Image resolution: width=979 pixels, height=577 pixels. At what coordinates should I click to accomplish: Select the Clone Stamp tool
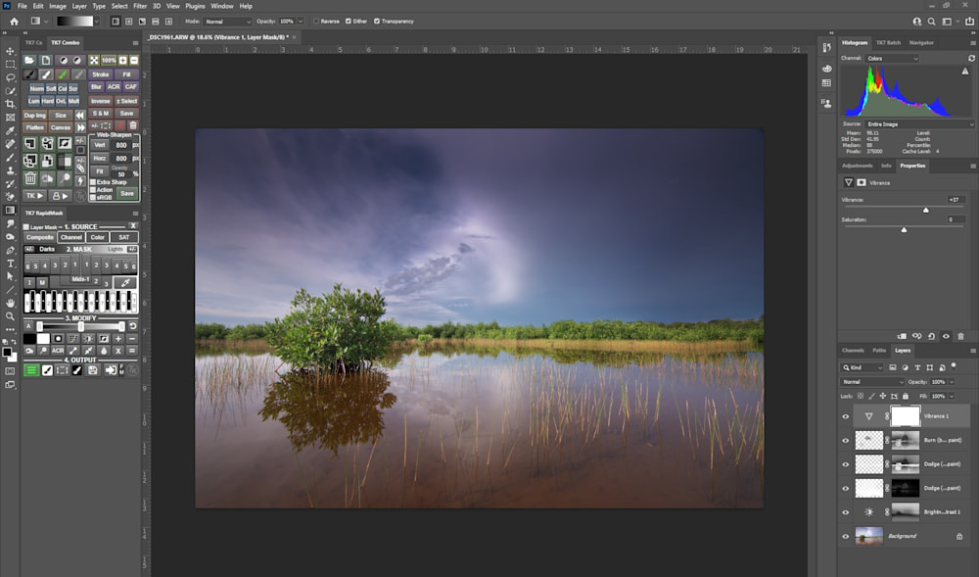tap(10, 170)
